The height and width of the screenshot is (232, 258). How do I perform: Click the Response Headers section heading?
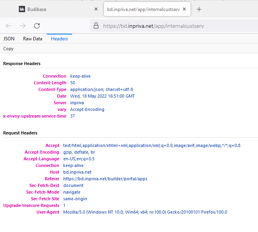click(22, 63)
